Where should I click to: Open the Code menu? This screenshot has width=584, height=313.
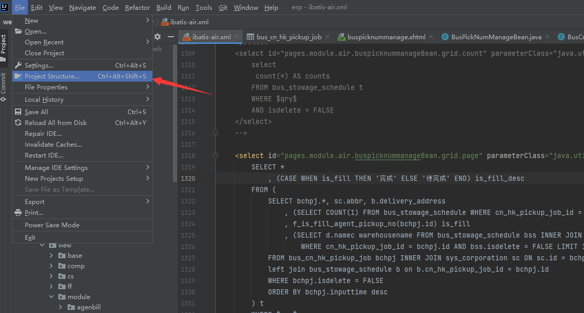pos(111,7)
